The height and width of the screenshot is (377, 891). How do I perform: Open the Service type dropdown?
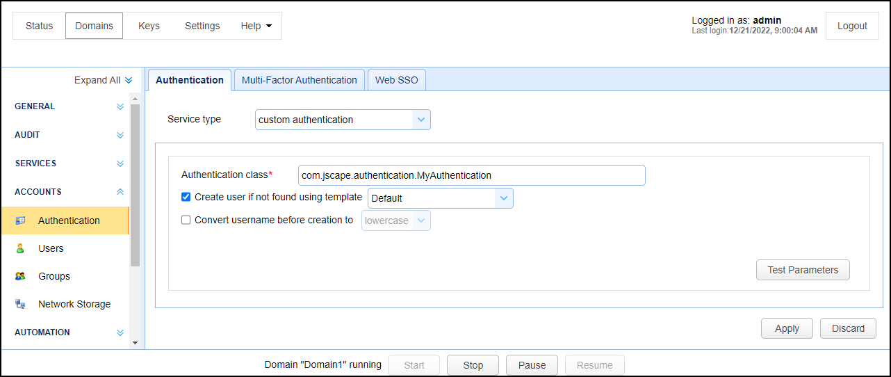coord(343,120)
